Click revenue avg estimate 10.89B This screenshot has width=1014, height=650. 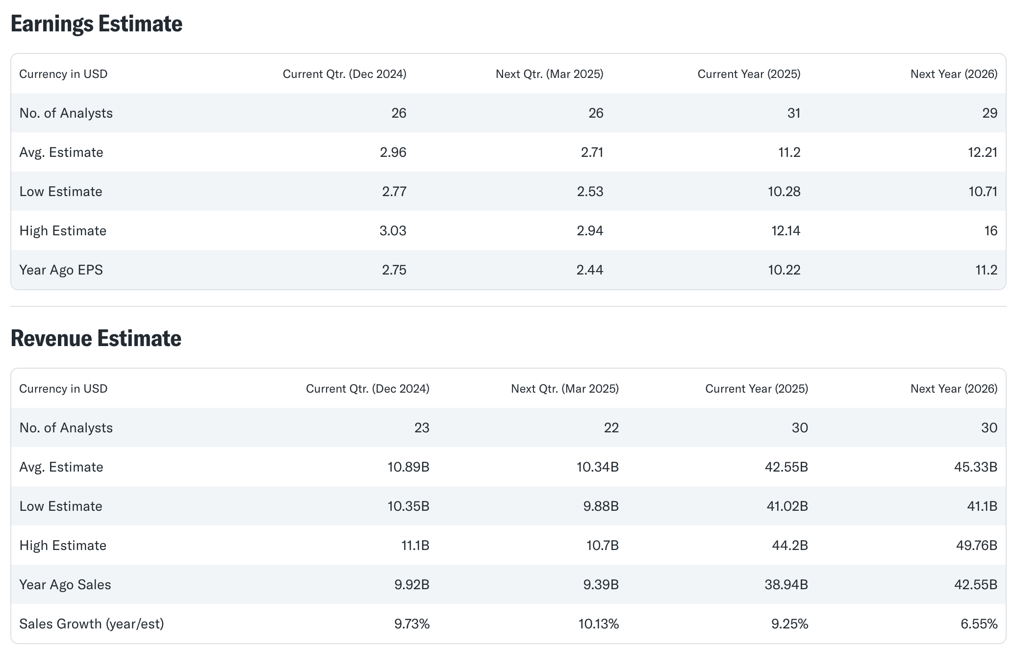click(x=408, y=467)
